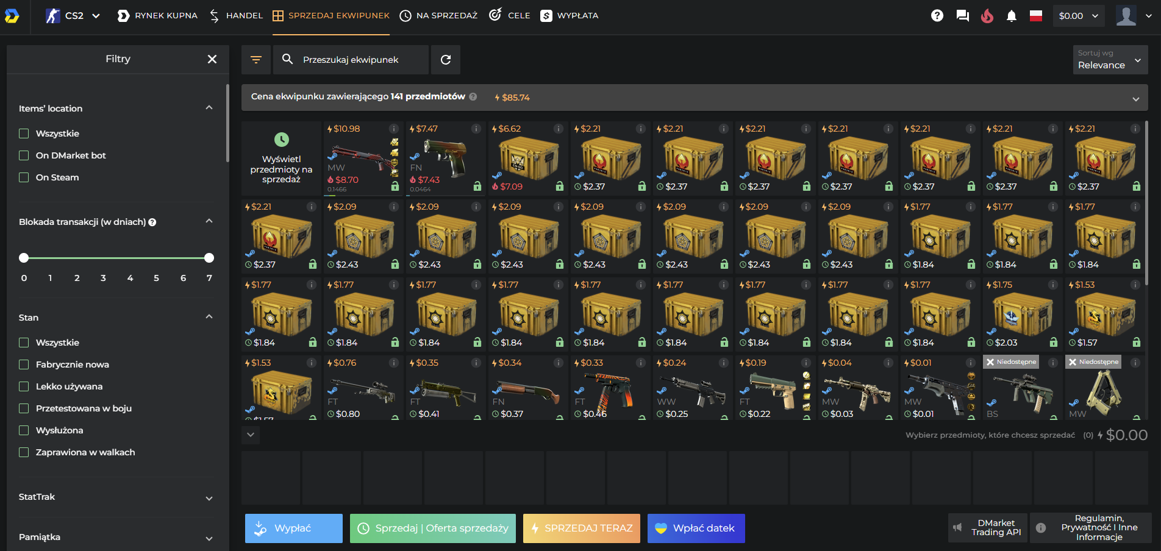Click the Polish flag language icon
The image size is (1161, 551).
(1037, 16)
